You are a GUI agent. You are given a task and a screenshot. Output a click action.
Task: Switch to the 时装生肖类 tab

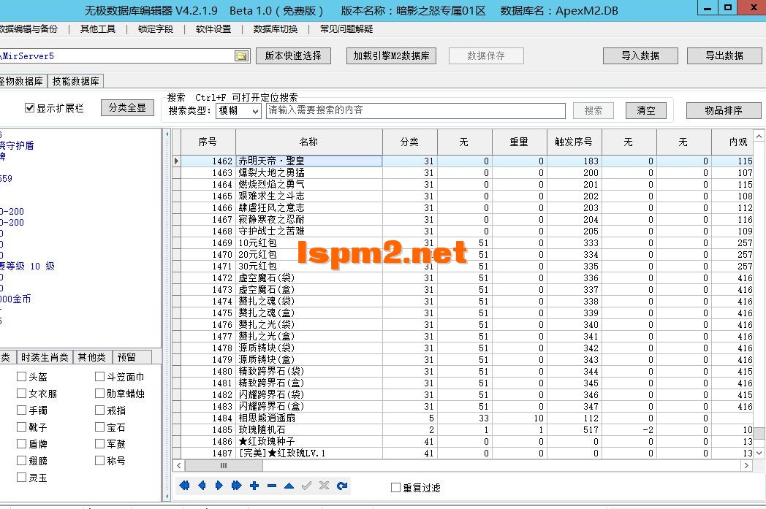tap(45, 357)
